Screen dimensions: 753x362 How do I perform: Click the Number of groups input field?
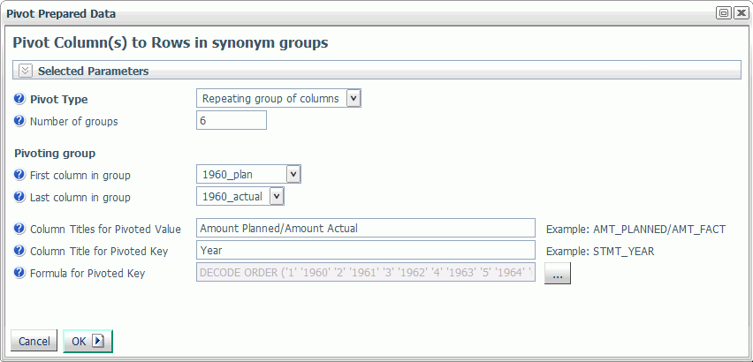[x=232, y=120]
